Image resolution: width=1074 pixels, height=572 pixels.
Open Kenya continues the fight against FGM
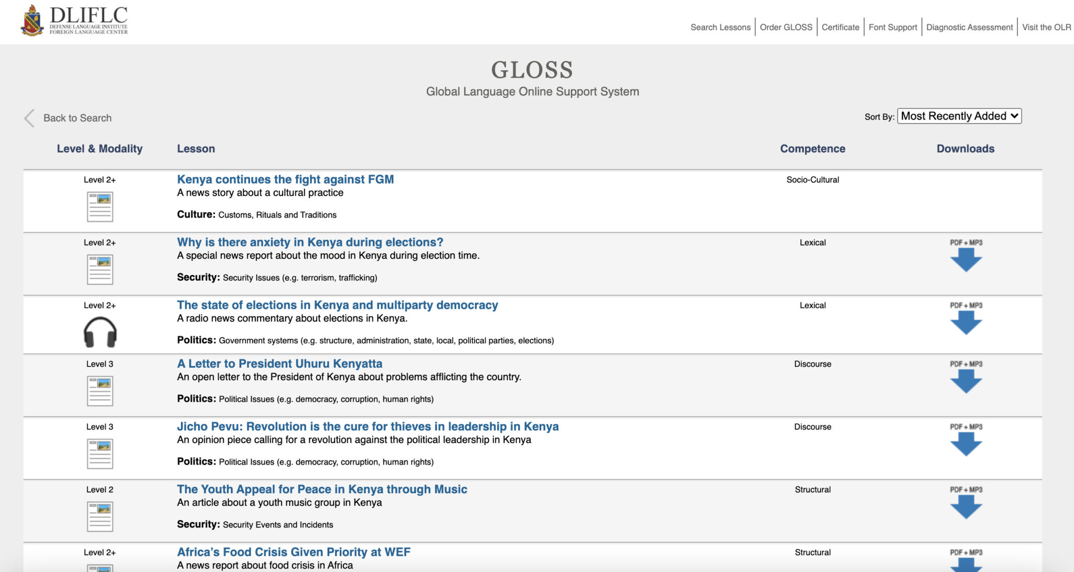pos(285,179)
